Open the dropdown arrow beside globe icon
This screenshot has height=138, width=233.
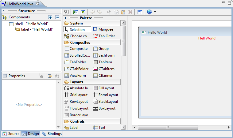tap(155, 12)
